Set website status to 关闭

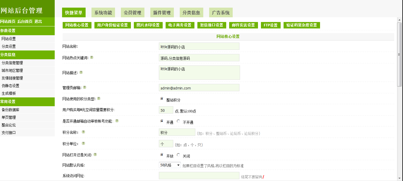[178, 155]
